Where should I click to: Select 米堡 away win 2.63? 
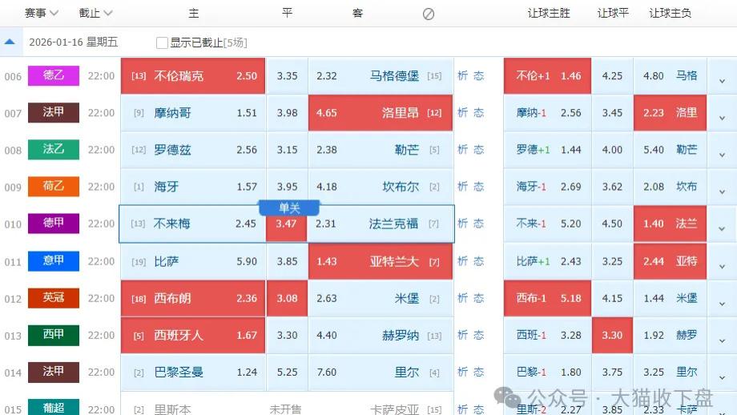coord(381,299)
